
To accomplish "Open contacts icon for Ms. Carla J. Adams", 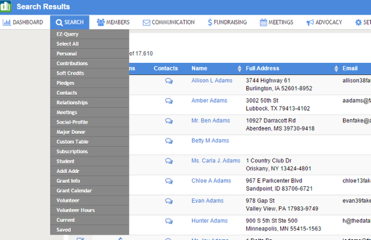I will [x=169, y=161].
